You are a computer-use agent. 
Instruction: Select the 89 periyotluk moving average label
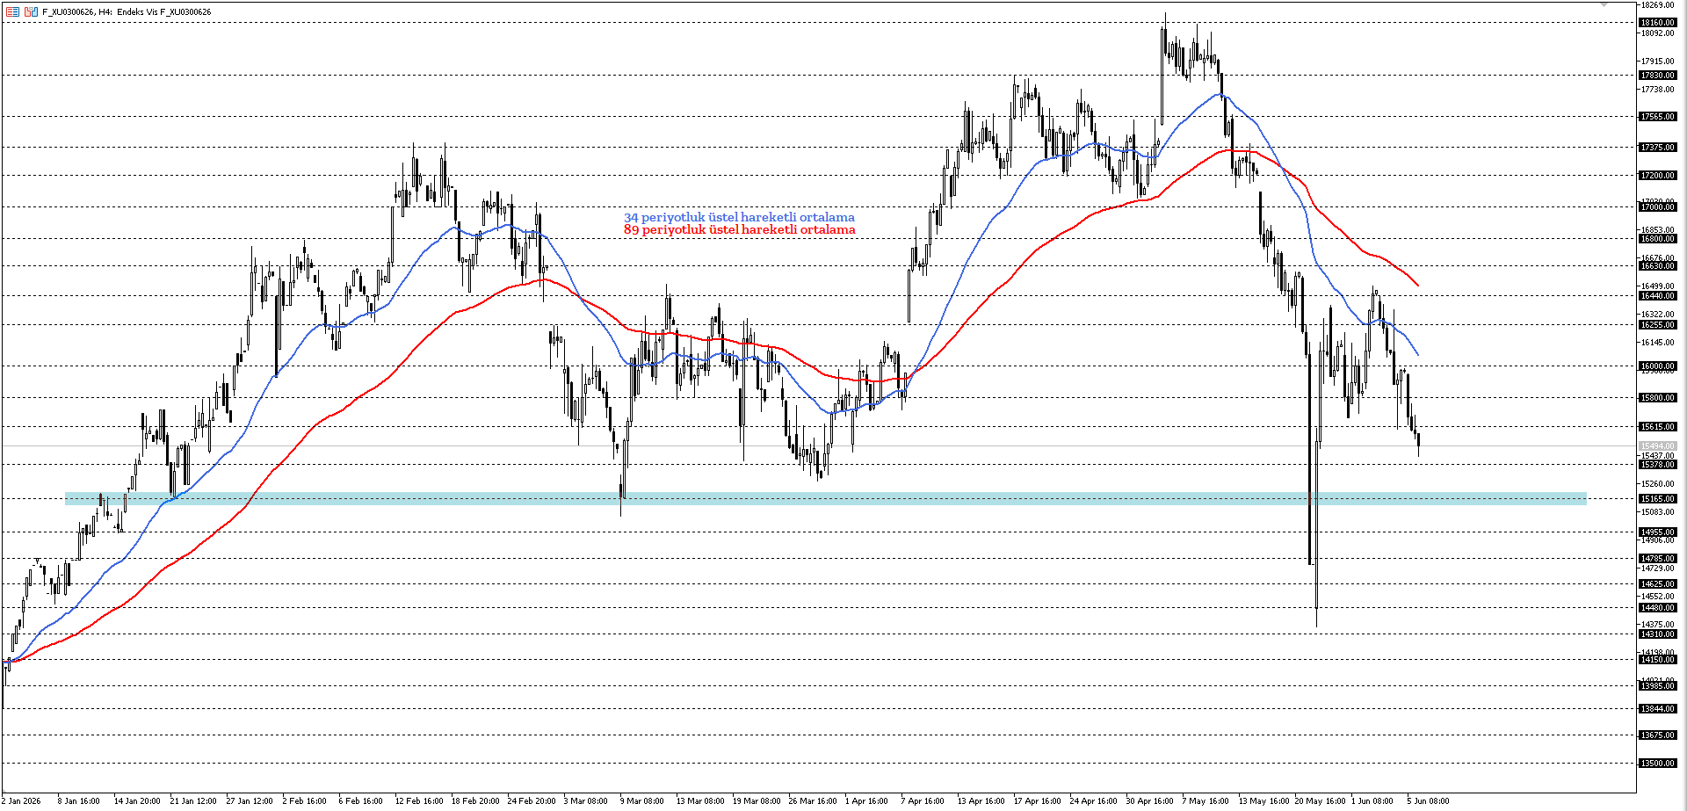pos(739,229)
